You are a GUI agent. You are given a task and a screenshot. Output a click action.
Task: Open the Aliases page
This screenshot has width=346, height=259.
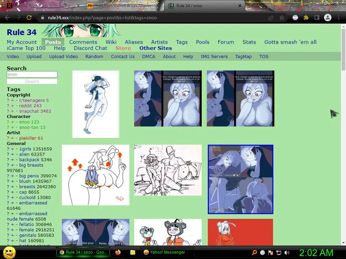click(x=134, y=42)
